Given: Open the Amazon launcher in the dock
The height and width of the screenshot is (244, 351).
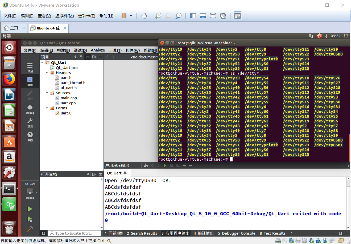Looking at the screenshot, I should (x=9, y=157).
